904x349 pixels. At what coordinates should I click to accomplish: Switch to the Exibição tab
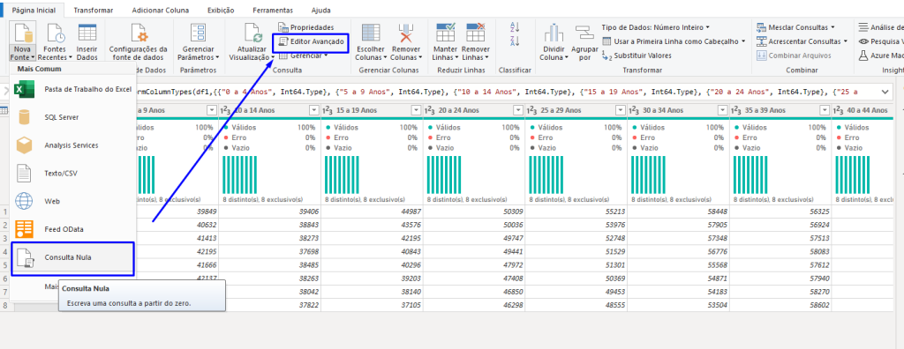pos(221,11)
